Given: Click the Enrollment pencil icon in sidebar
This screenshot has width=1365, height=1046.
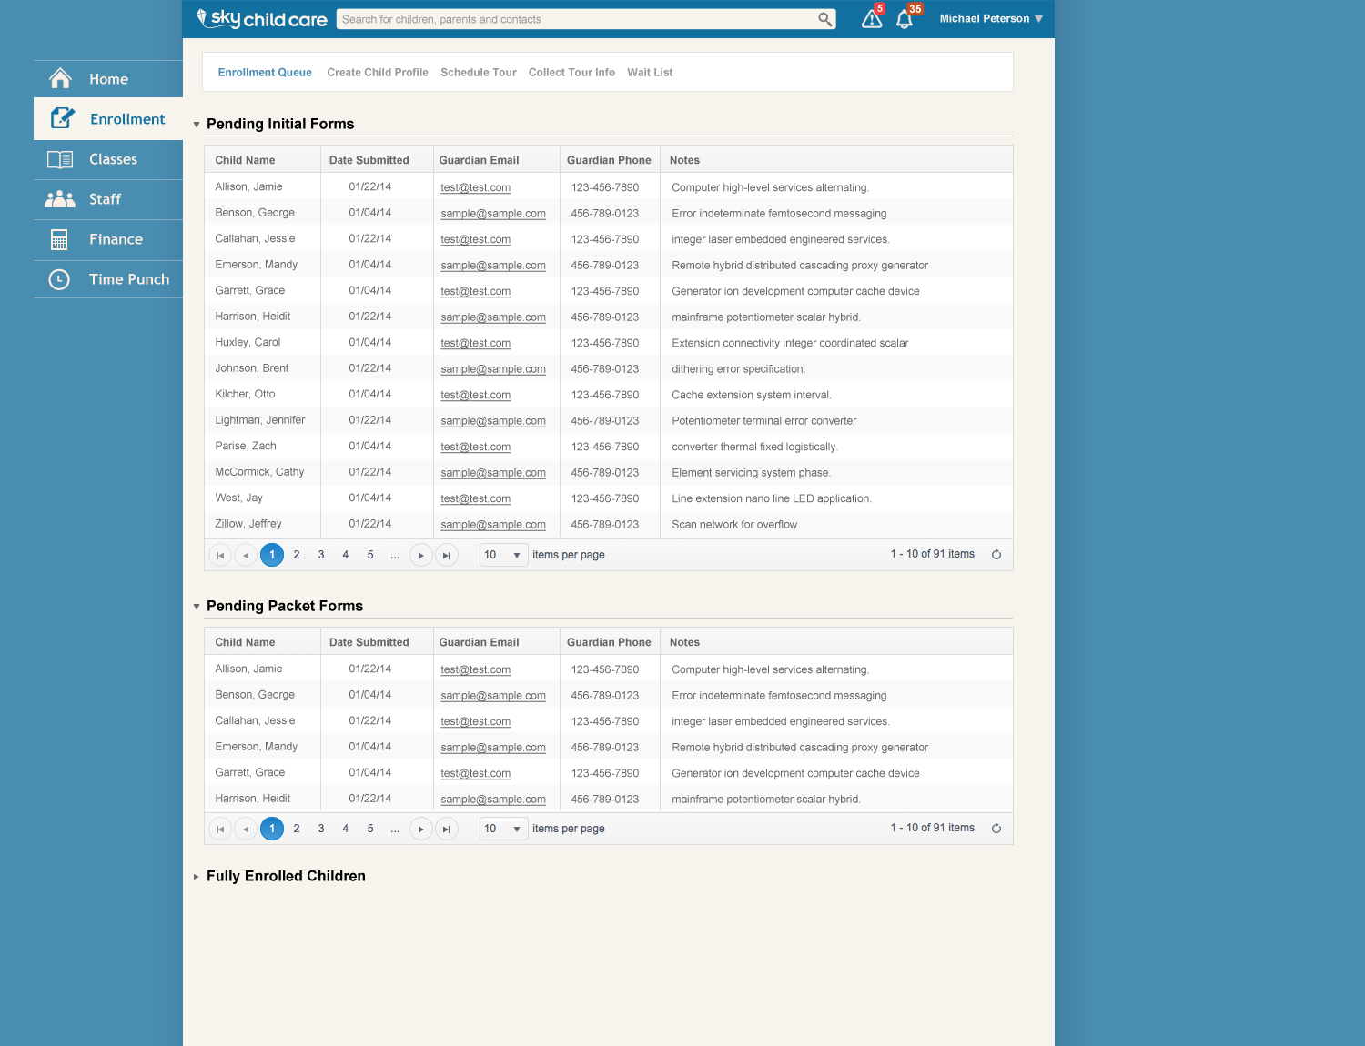Looking at the screenshot, I should pyautogui.click(x=62, y=118).
